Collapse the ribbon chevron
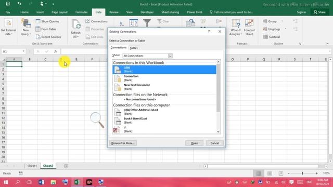Viewport: 333px width, 187px height. [327, 44]
